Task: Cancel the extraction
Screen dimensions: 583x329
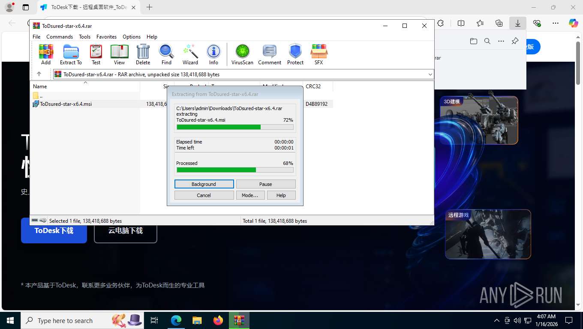Action: tap(204, 195)
